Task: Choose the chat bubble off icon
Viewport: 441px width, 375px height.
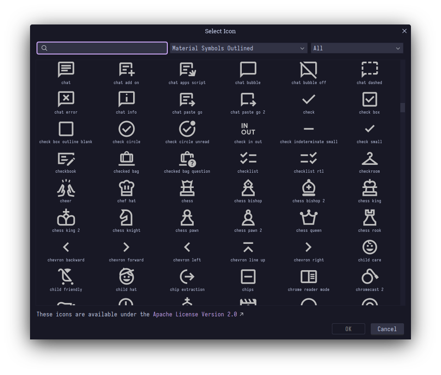Action: click(x=308, y=70)
